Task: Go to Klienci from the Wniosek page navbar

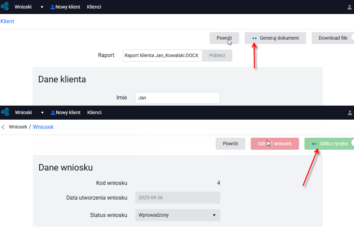Action: tap(94, 113)
